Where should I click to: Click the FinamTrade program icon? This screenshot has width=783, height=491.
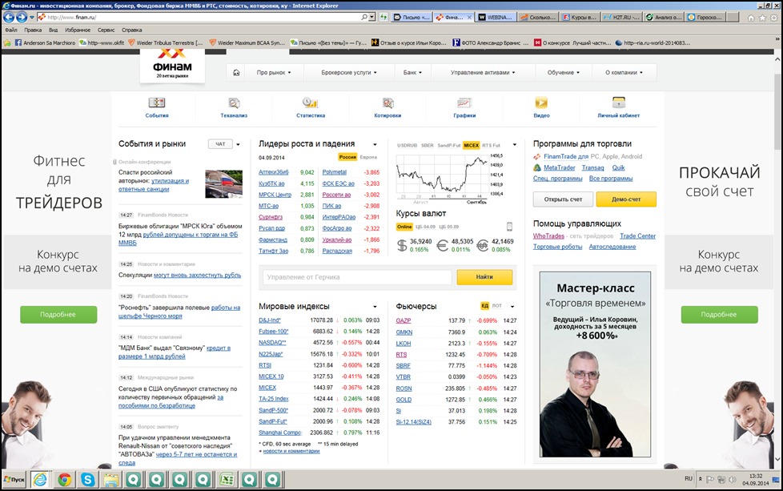click(537, 157)
